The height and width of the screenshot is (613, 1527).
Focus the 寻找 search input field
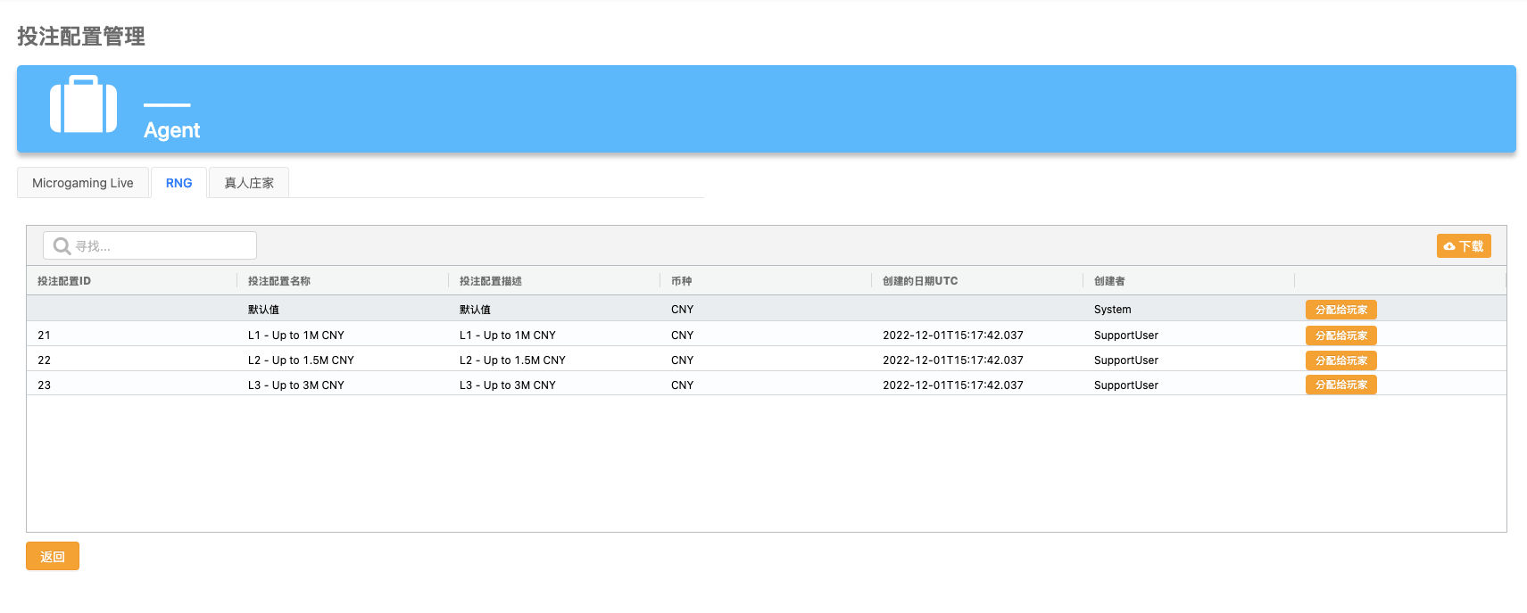tap(161, 246)
